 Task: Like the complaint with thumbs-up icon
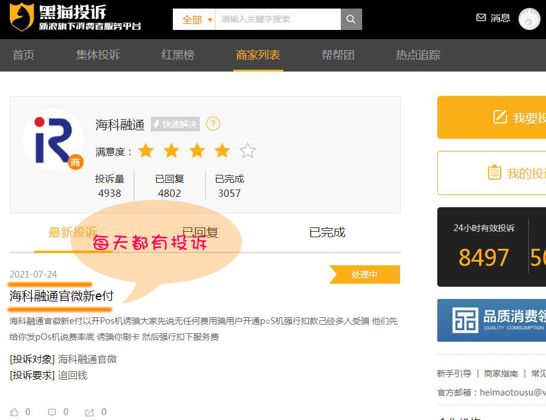pyautogui.click(x=14, y=412)
